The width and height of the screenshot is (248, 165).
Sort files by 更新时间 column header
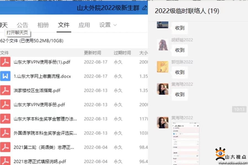(92, 53)
